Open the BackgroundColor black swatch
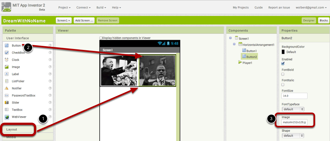This screenshot has width=330, height=141. tap(283, 52)
